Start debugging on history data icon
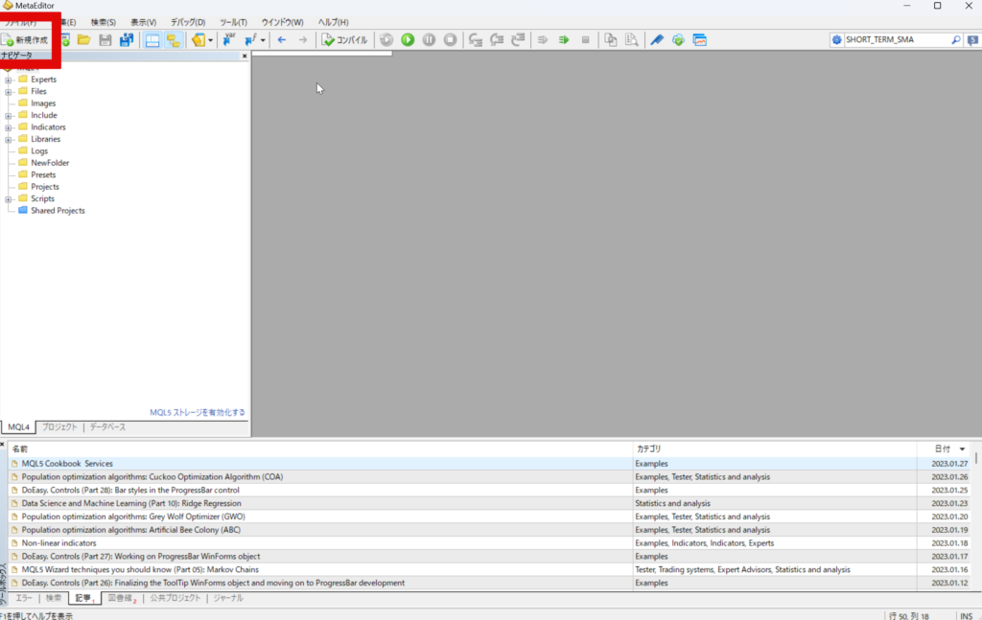The image size is (982, 620). point(386,40)
